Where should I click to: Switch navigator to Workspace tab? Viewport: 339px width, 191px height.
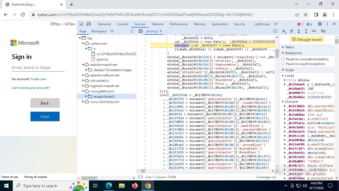(x=99, y=31)
